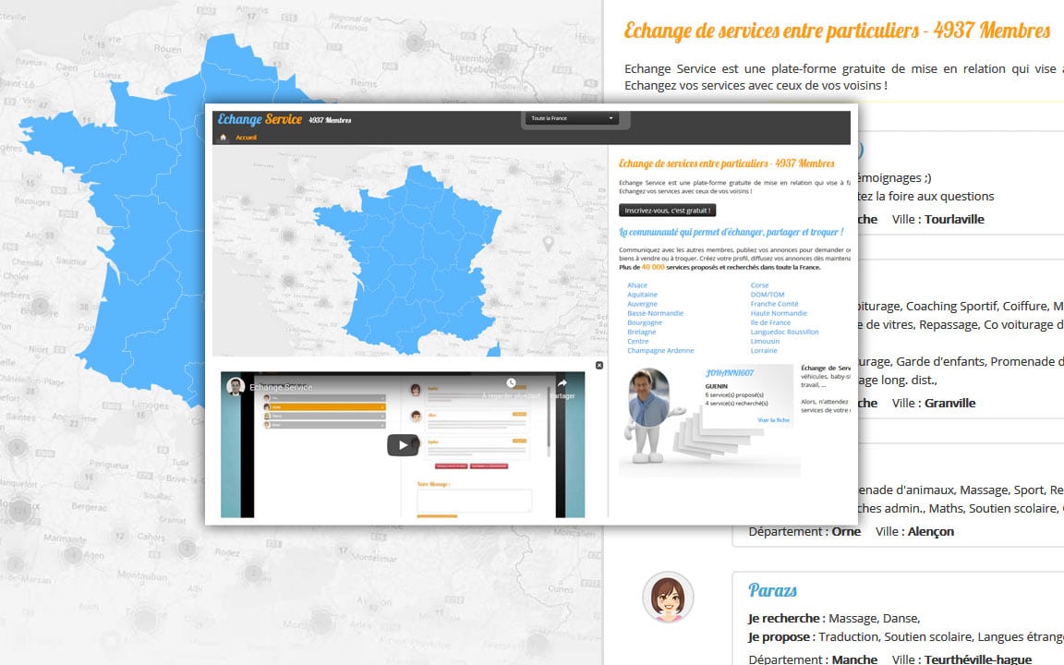Open the Haute Normandie region link
1064x665 pixels.
pos(779,313)
